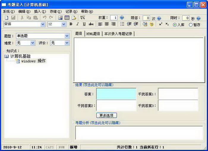This screenshot has width=208, height=151.
Task: Click into the question text editor area
Action: (x=138, y=60)
